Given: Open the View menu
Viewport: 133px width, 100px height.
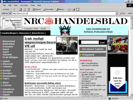Looking at the screenshot, I should (x=16, y=5).
